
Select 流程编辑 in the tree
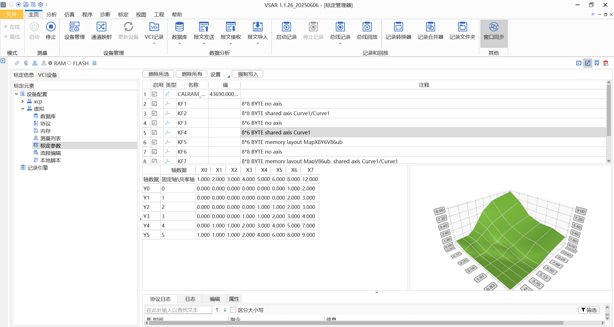pos(51,153)
